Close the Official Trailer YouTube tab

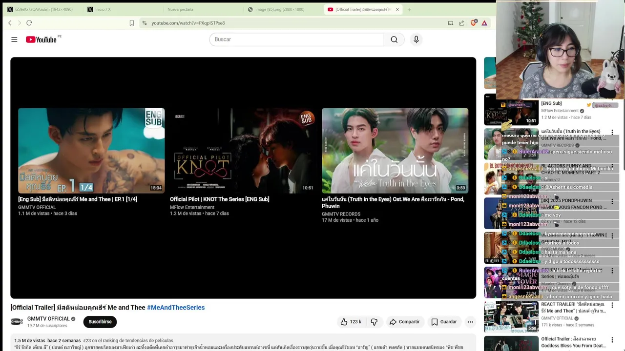[397, 9]
